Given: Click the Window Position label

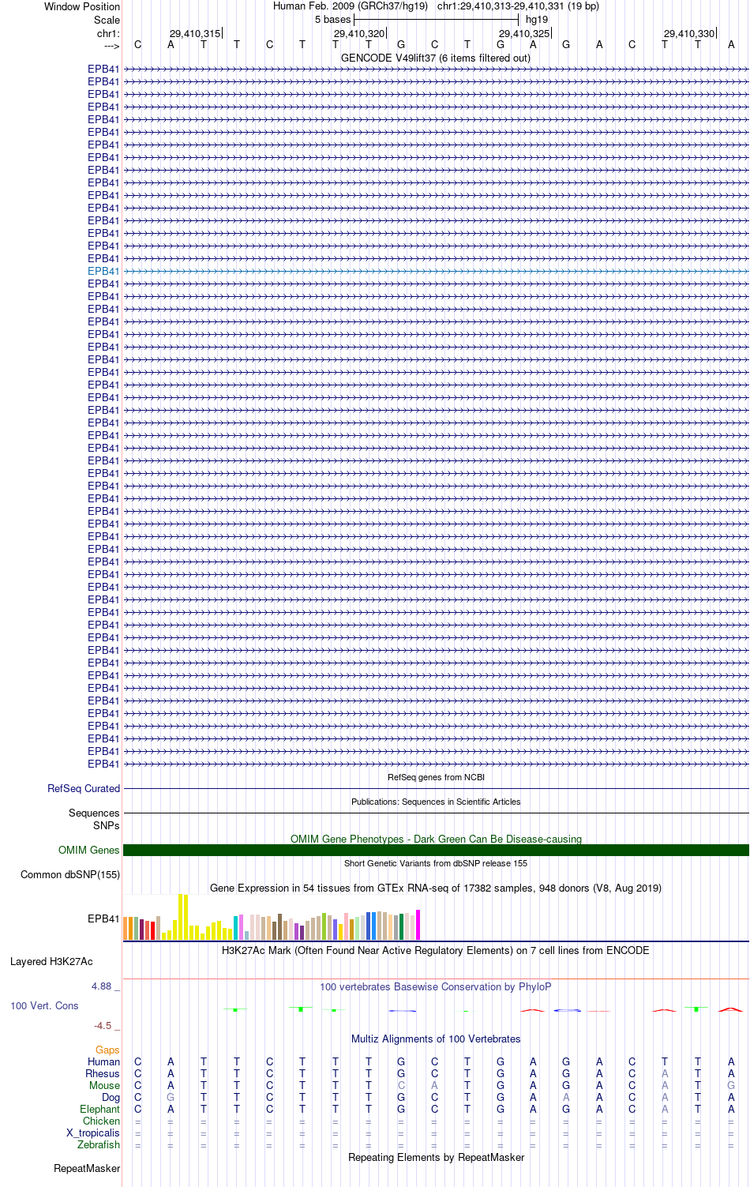Looking at the screenshot, I should click(x=82, y=6).
